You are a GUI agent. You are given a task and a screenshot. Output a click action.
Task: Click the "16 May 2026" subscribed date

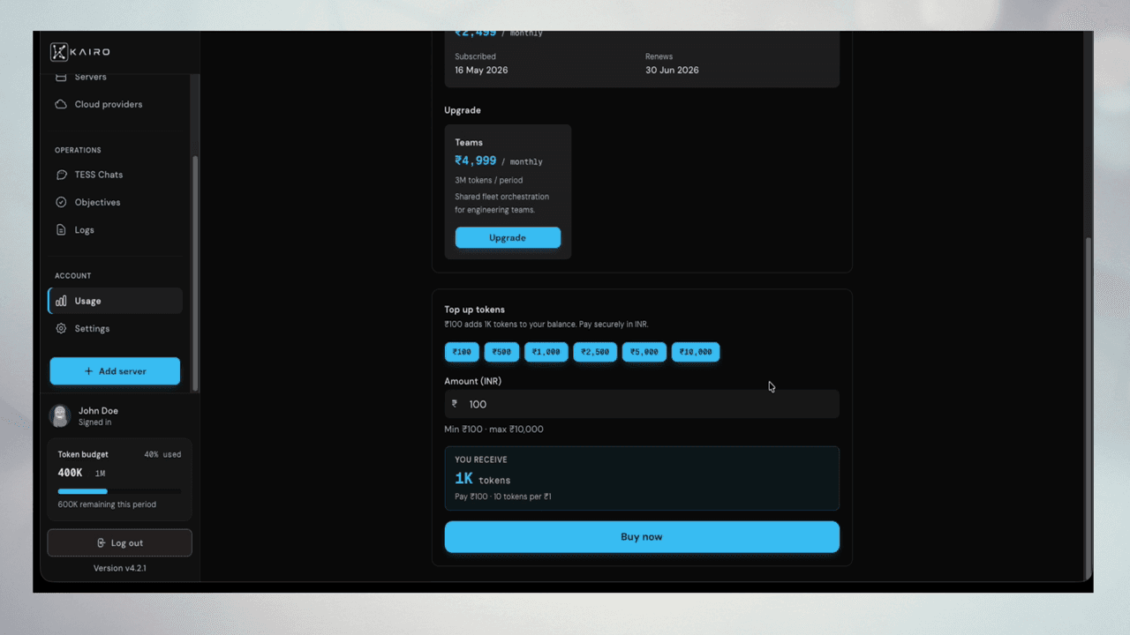pyautogui.click(x=481, y=71)
